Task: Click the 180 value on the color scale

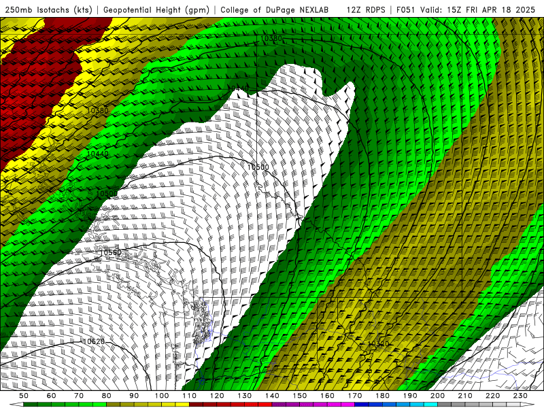Action: pyautogui.click(x=383, y=396)
